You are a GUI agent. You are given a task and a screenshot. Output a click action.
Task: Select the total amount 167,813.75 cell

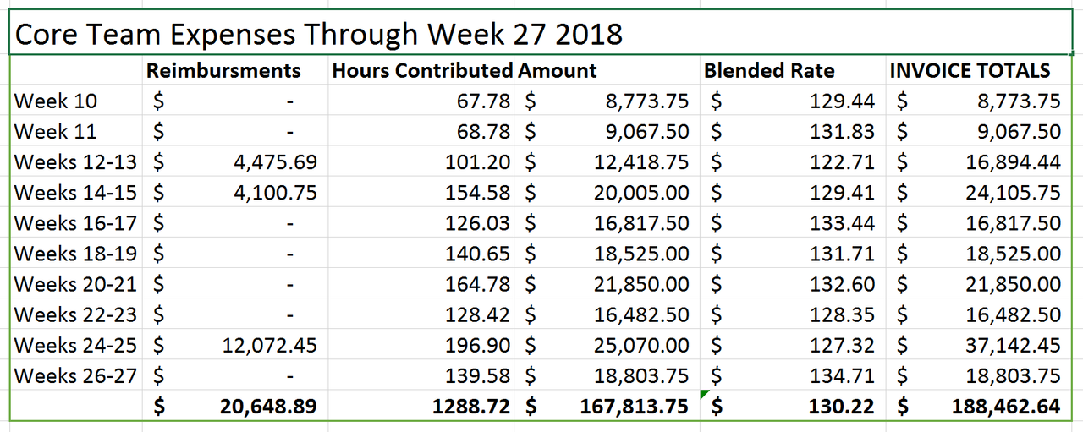608,406
